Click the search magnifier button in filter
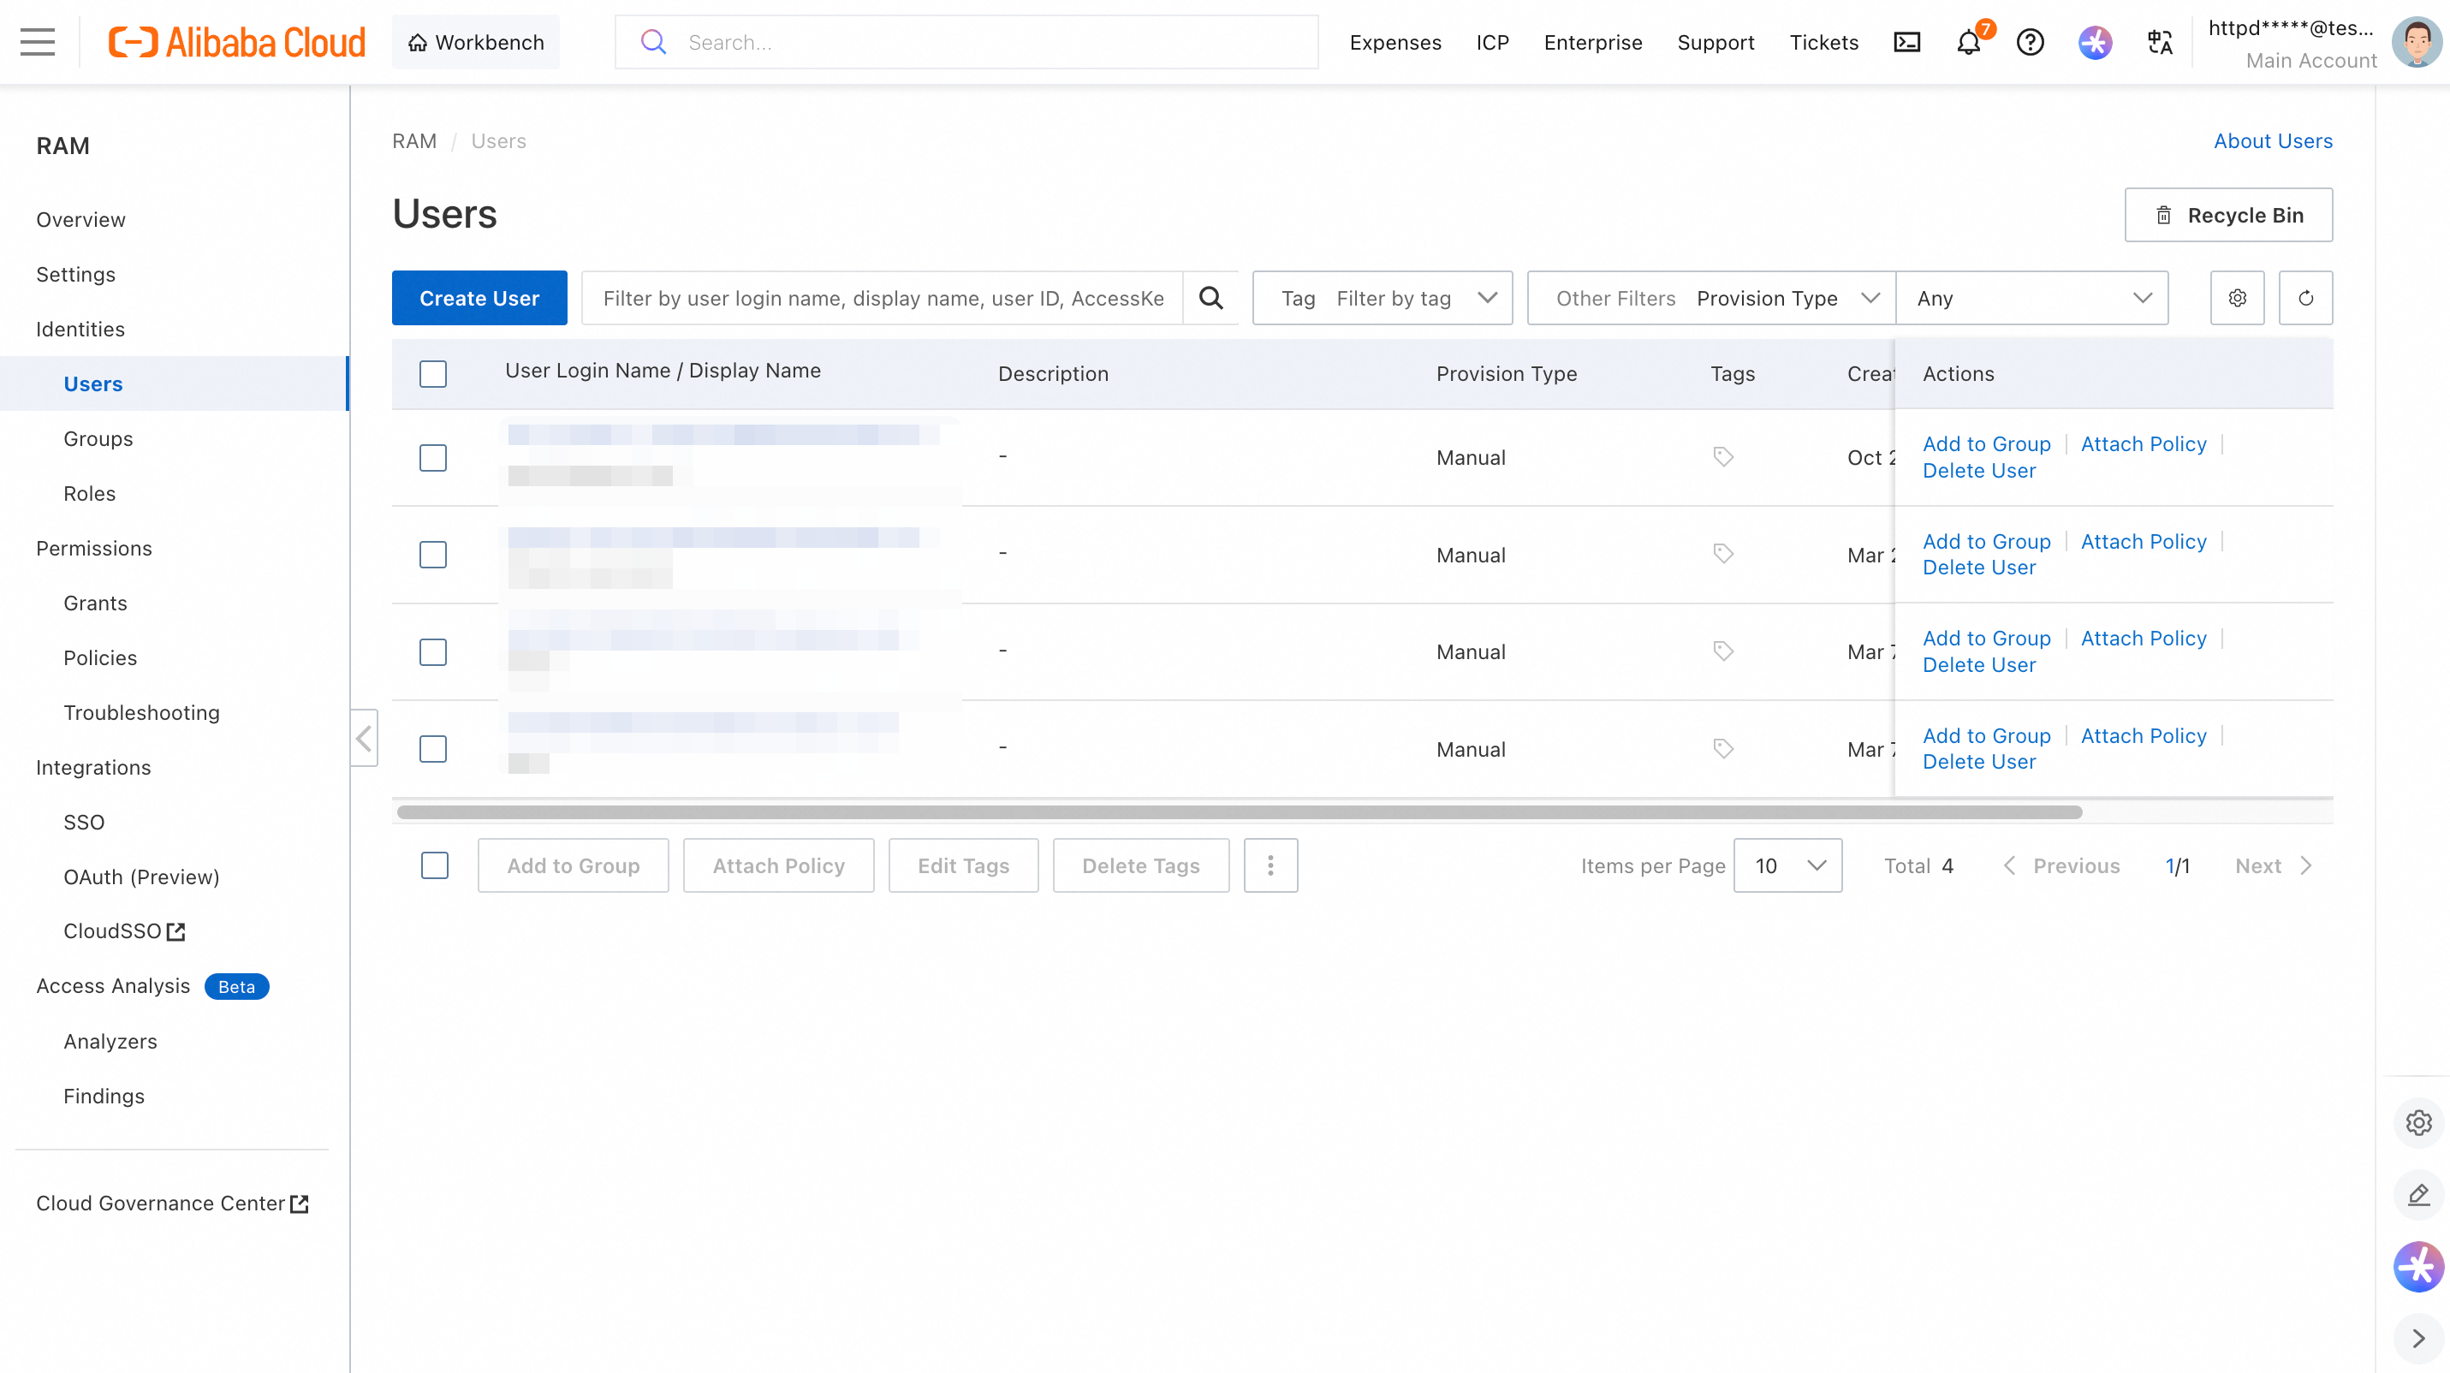The width and height of the screenshot is (2450, 1373). pos(1210,299)
